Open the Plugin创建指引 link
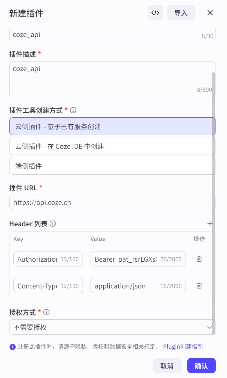Viewport: 227px width, 378px height. (183, 347)
